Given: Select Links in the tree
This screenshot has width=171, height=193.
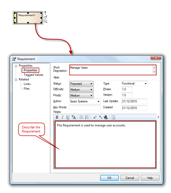Looking at the screenshot, I should point(27,84).
